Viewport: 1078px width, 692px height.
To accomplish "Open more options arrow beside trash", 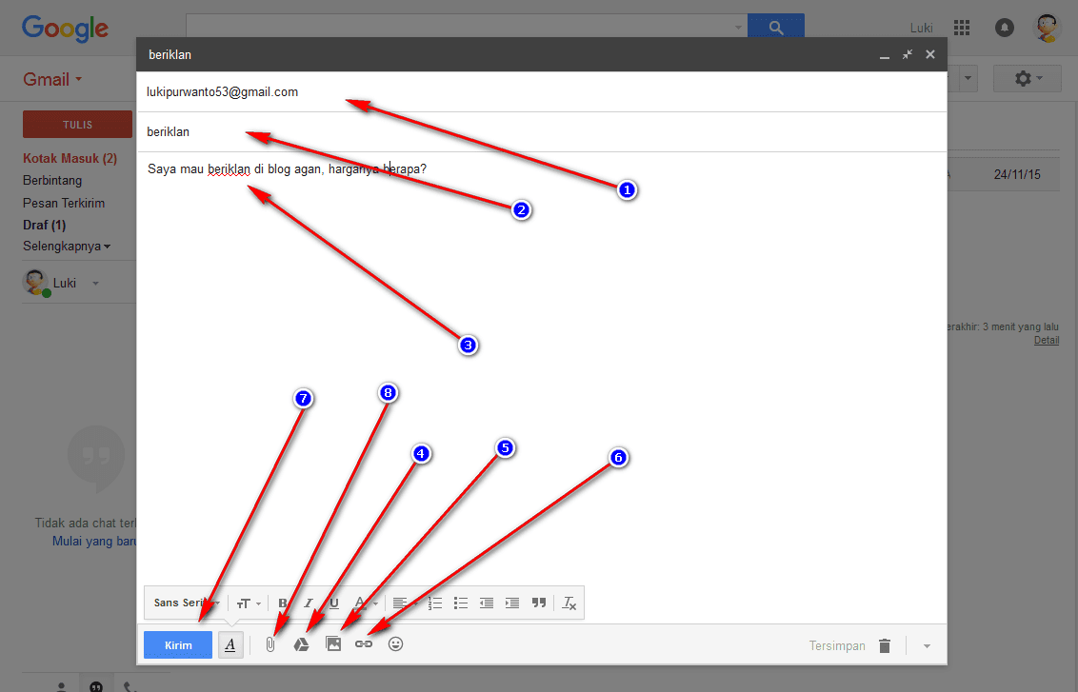I will [927, 646].
